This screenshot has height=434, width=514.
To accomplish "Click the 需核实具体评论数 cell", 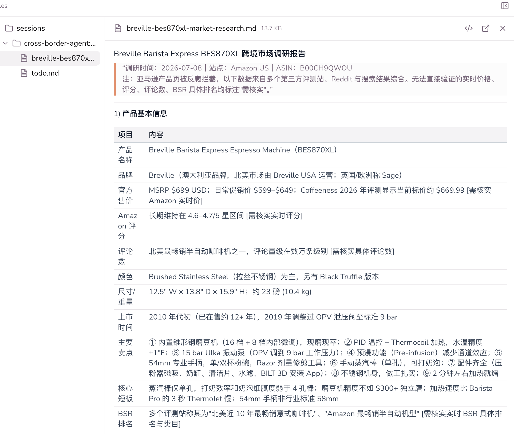I will (271, 251).
